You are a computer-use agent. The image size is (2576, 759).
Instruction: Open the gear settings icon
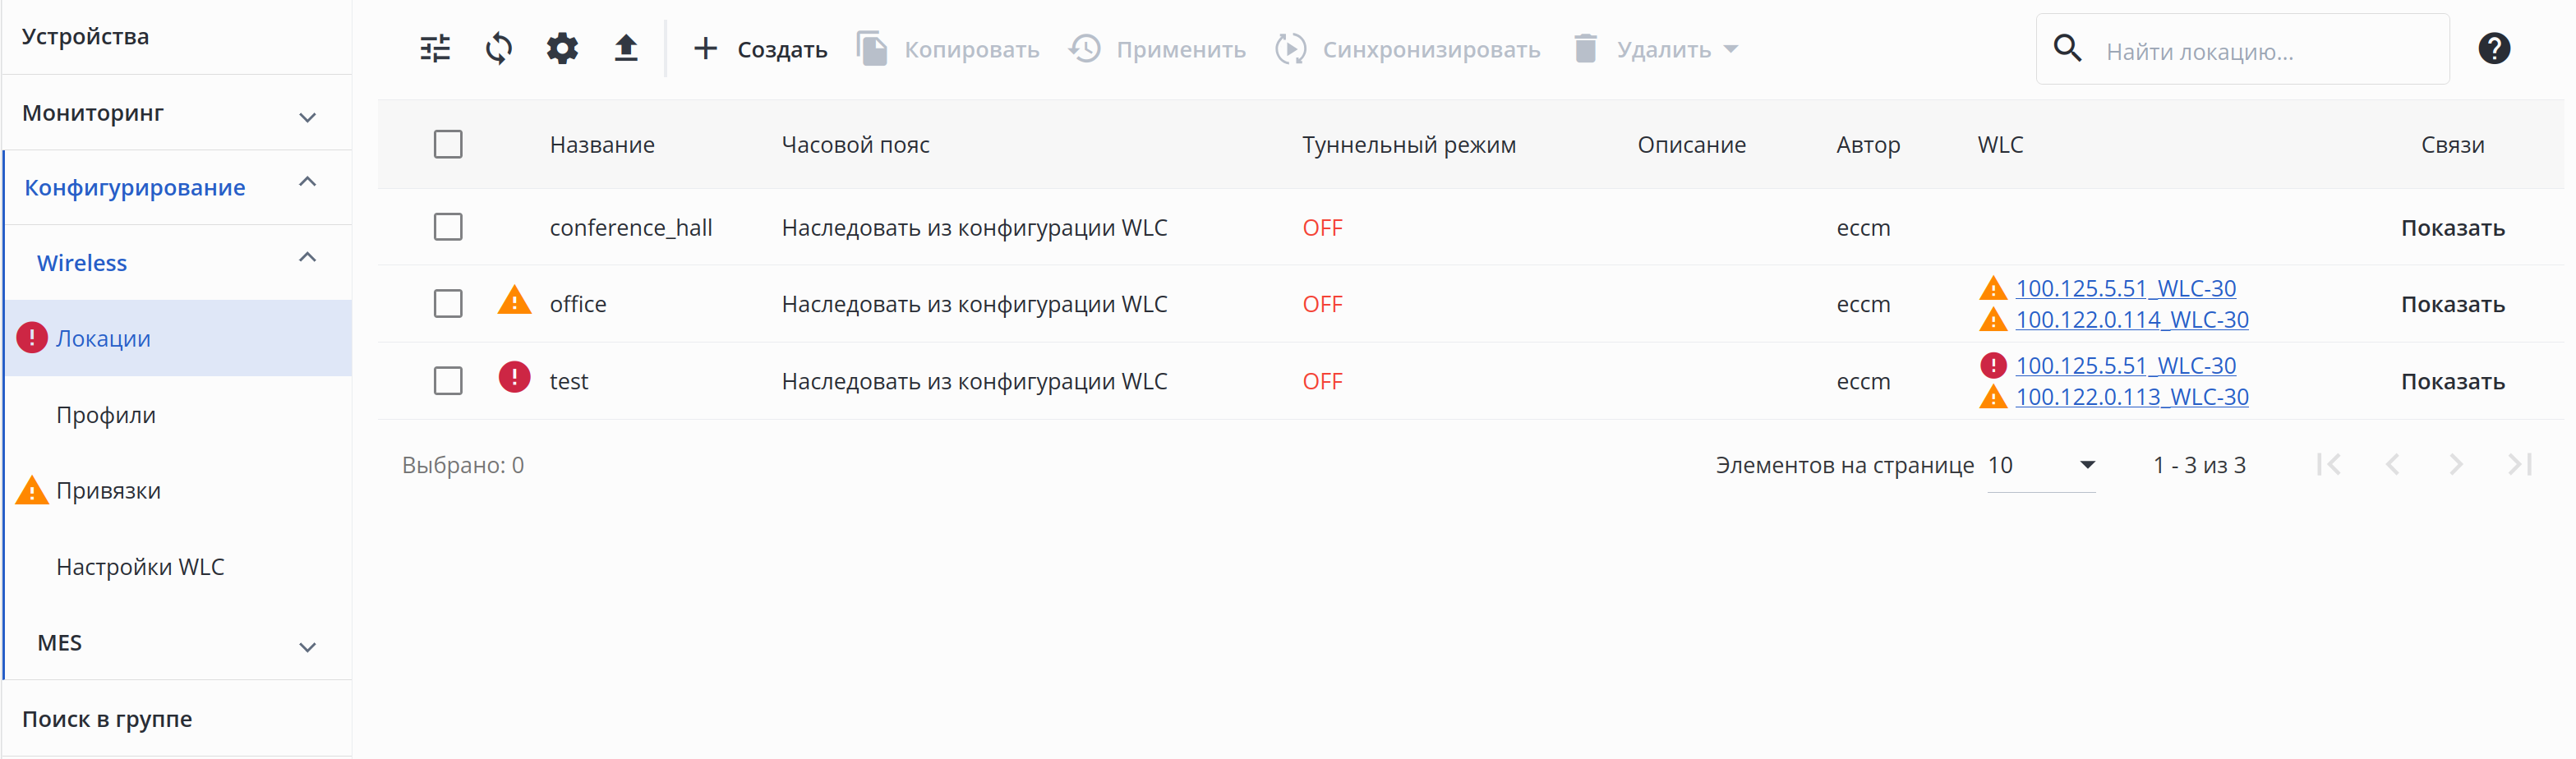(562, 49)
